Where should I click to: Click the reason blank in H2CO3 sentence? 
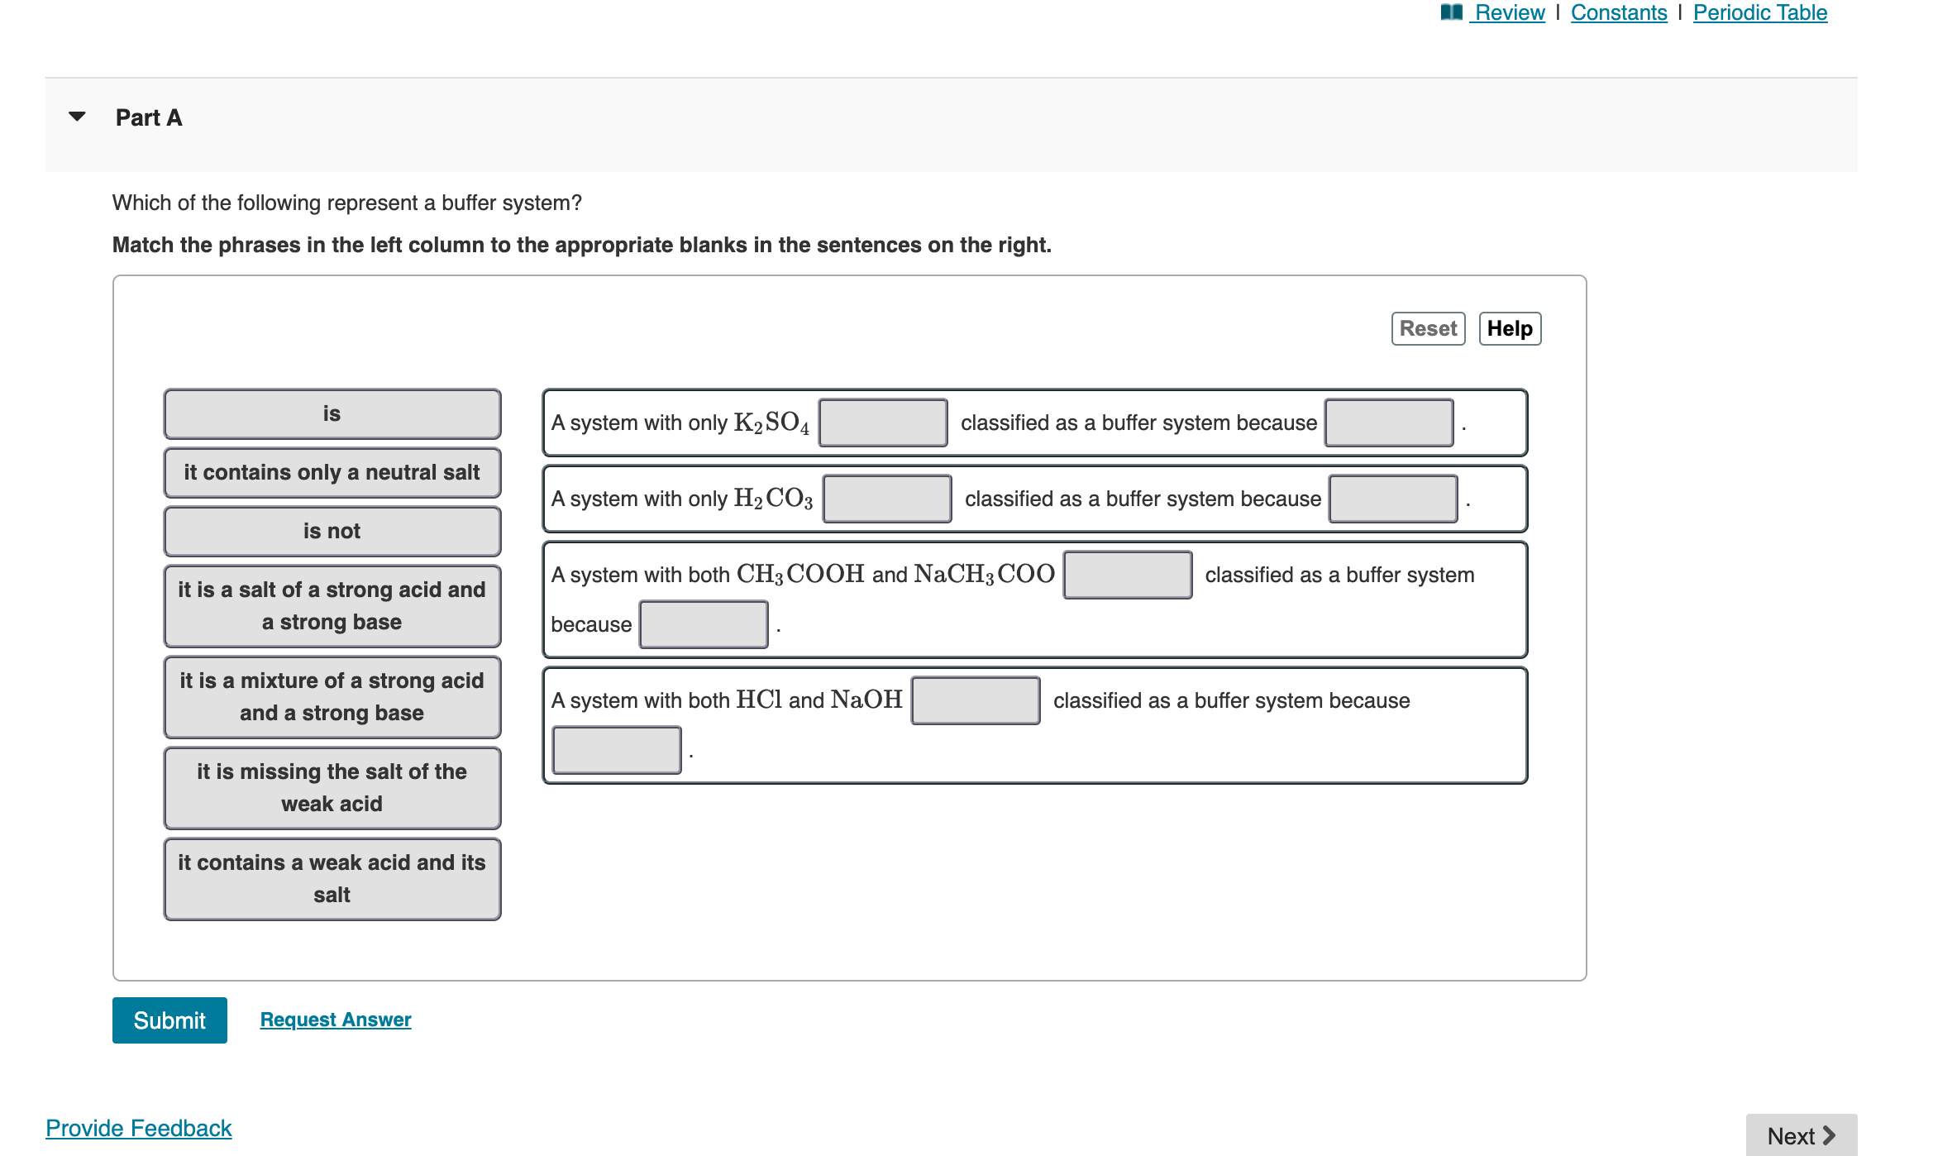tap(1392, 499)
